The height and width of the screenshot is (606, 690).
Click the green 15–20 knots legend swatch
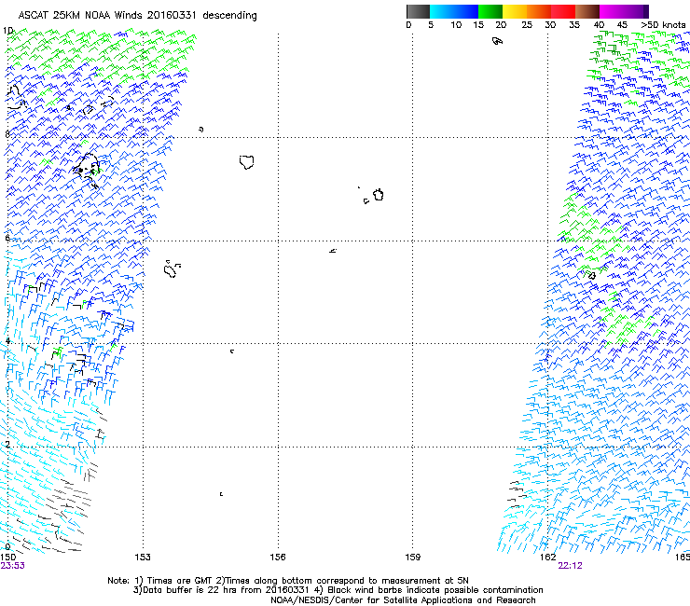(x=490, y=11)
